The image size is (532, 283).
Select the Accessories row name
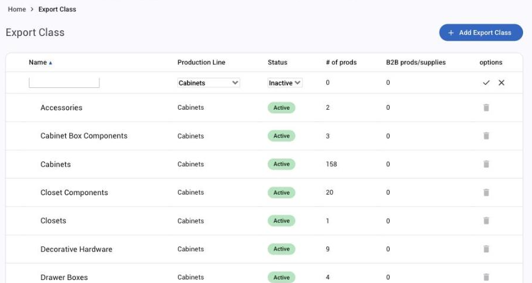tap(61, 108)
